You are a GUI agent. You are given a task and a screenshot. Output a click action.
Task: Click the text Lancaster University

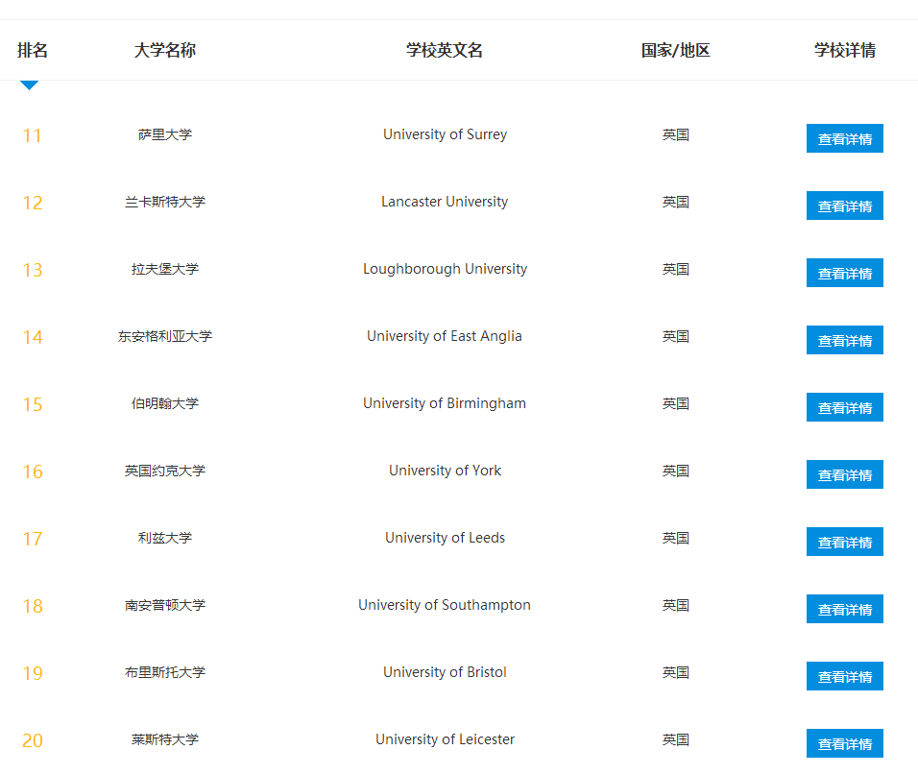coord(445,202)
